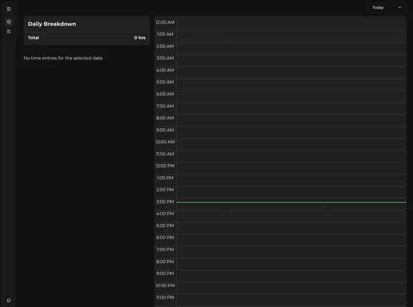Click the 'Total' label
413x307 pixels.
coord(34,38)
